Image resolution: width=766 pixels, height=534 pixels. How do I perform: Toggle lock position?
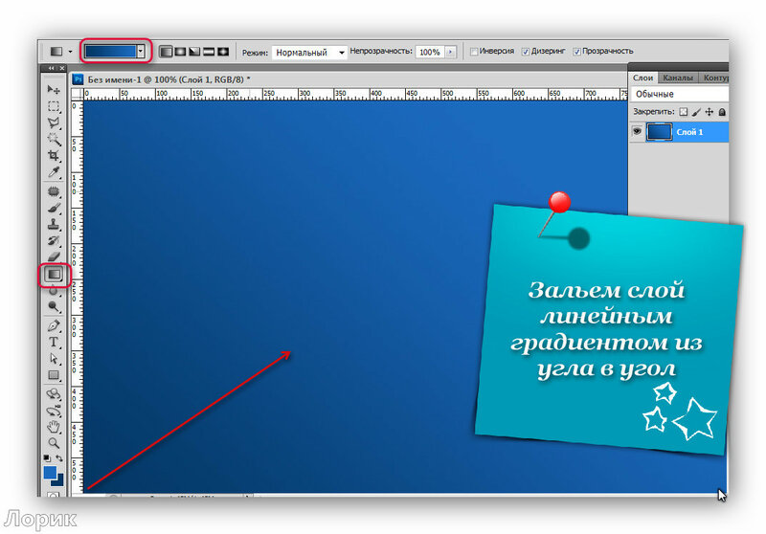(x=710, y=112)
